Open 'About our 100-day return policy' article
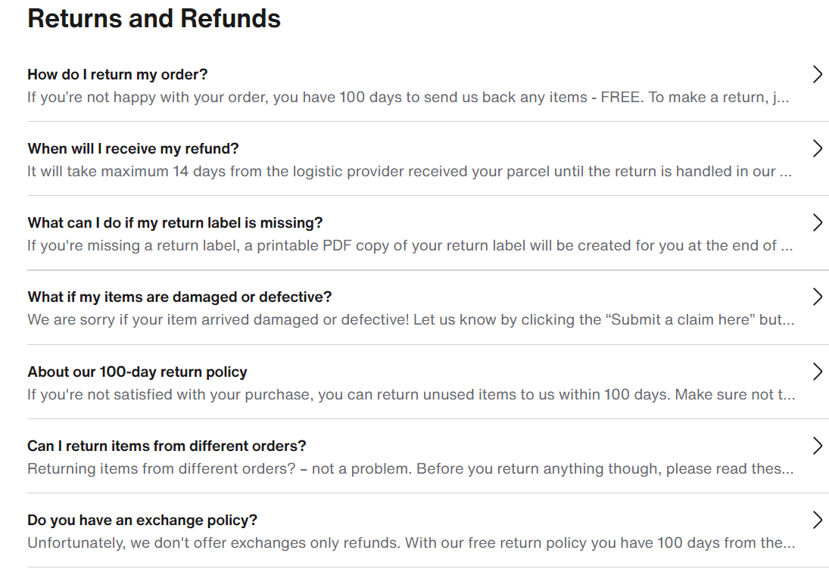This screenshot has height=569, width=829. click(138, 372)
